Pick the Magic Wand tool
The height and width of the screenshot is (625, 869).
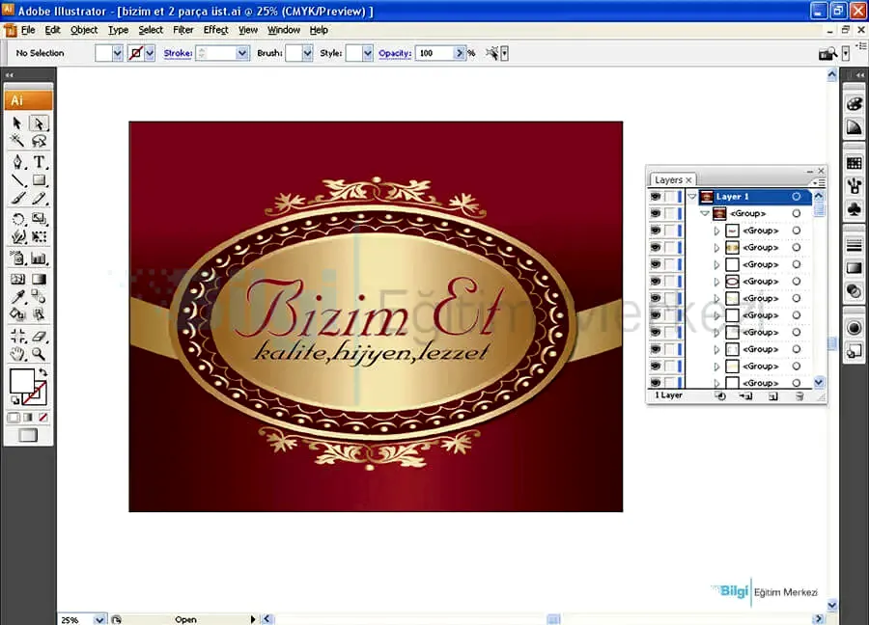coord(17,142)
